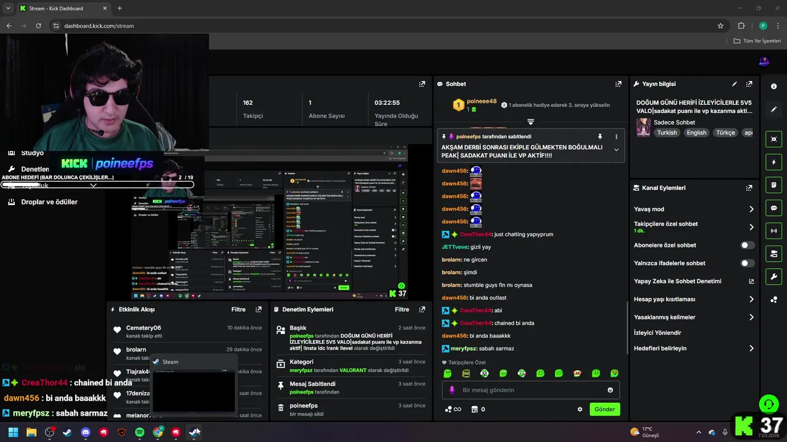787x442 pixels.
Task: Bookmark this page with star icon
Action: point(721,26)
